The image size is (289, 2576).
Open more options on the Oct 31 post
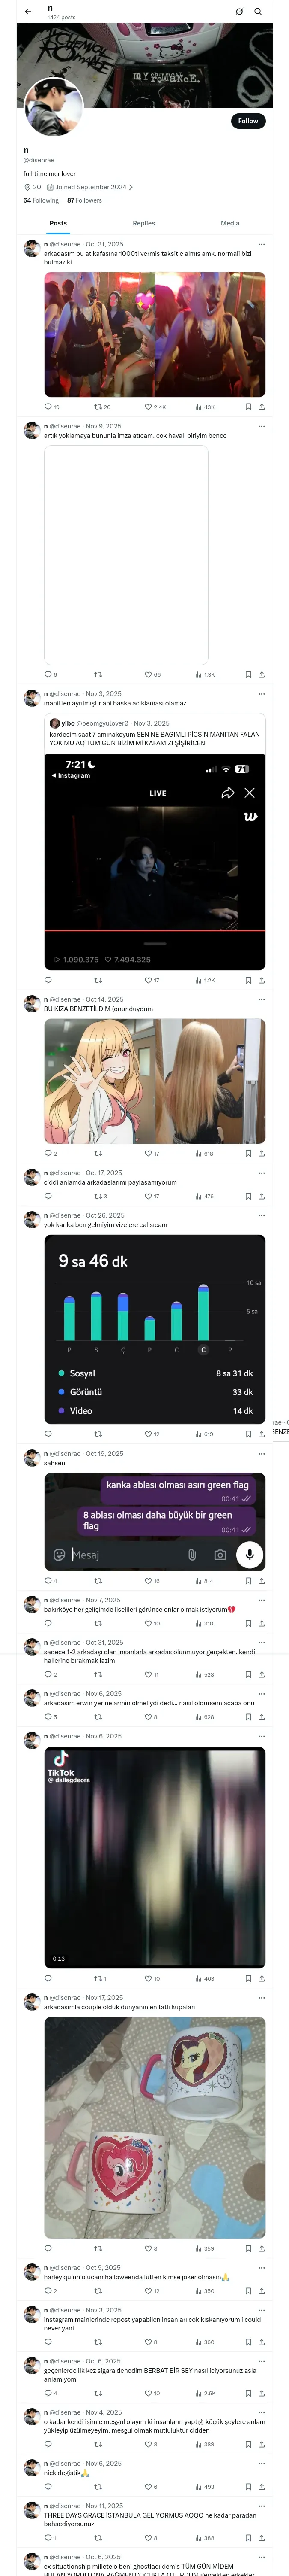[x=261, y=244]
